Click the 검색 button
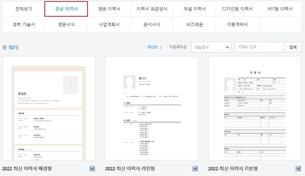 (293, 47)
